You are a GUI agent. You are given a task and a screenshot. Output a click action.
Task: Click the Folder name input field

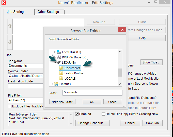pyautogui.click(x=92, y=93)
